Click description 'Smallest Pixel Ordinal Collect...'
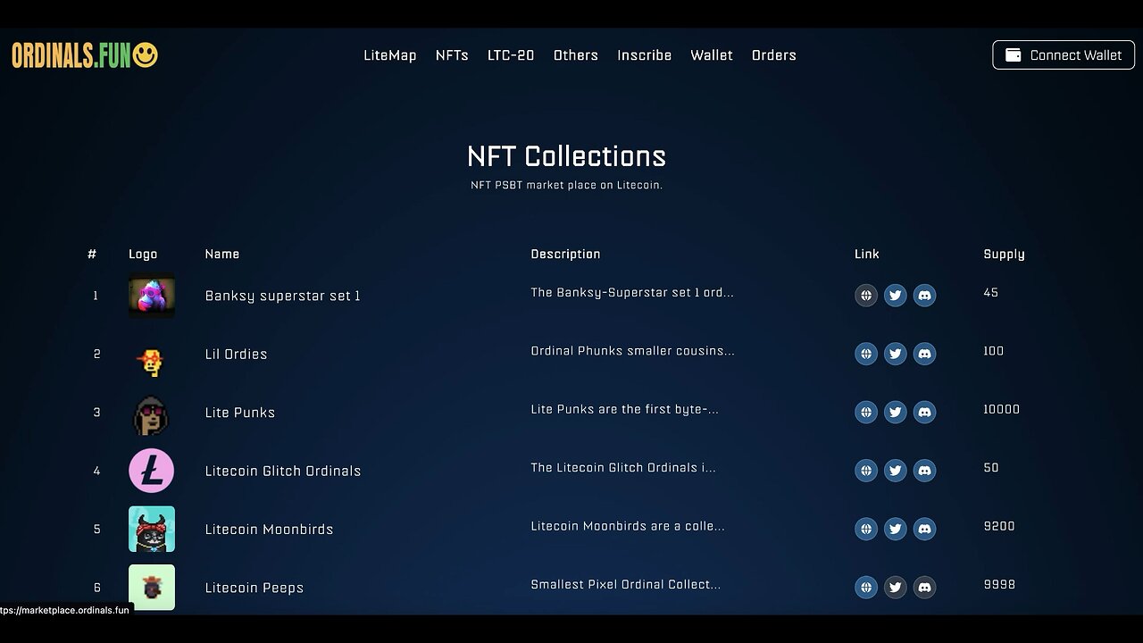This screenshot has width=1143, height=643. coord(626,584)
